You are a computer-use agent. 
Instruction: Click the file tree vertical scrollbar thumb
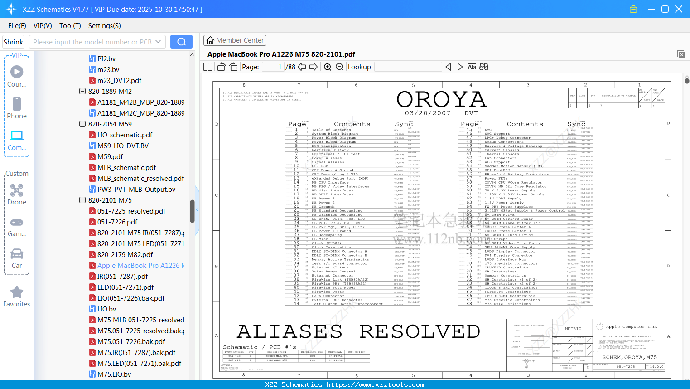(192, 211)
